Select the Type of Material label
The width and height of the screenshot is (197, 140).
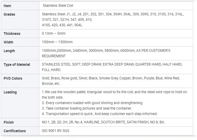click(17, 65)
